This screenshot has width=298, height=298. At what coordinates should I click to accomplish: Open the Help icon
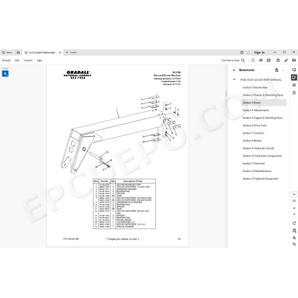242,52
